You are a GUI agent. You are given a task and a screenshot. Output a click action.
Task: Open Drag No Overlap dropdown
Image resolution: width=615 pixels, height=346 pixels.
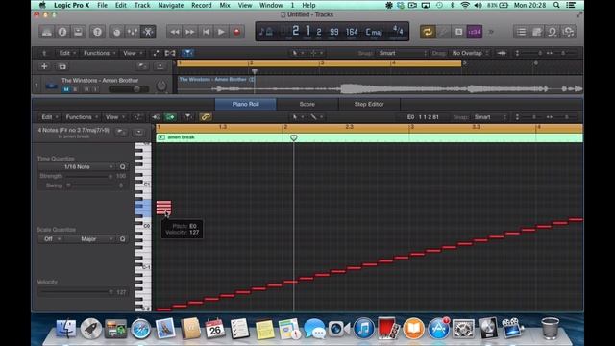[x=470, y=53]
